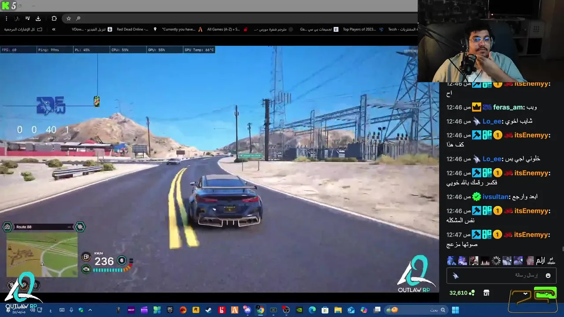Click the 32,610 channel points balance
The height and width of the screenshot is (317, 564).
pyautogui.click(x=462, y=293)
